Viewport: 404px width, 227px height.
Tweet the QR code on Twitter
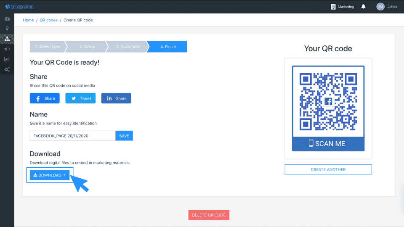pos(80,98)
